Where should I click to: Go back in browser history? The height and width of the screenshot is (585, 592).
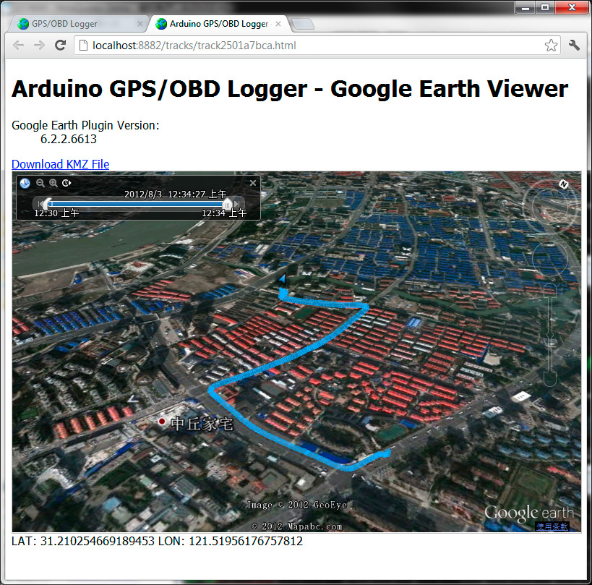pyautogui.click(x=19, y=46)
